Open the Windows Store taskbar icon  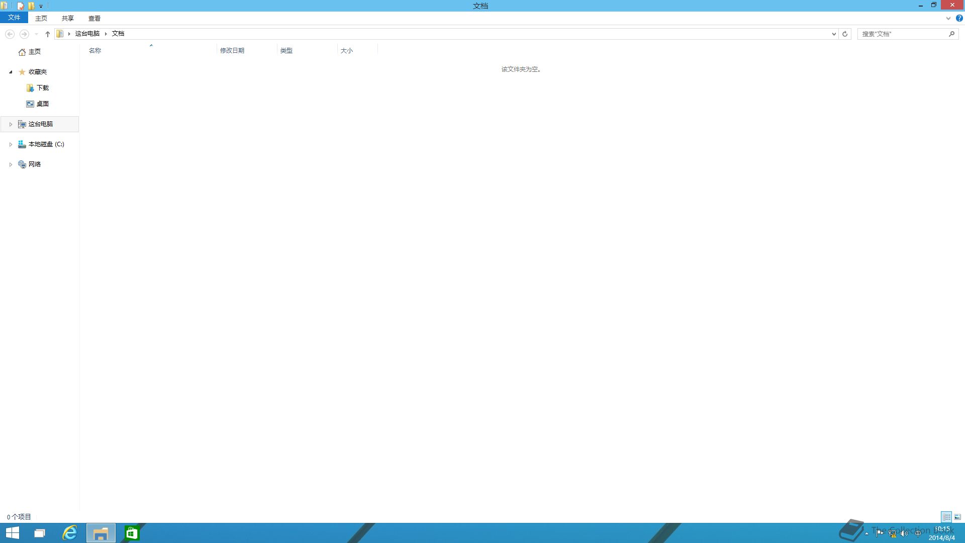click(132, 533)
